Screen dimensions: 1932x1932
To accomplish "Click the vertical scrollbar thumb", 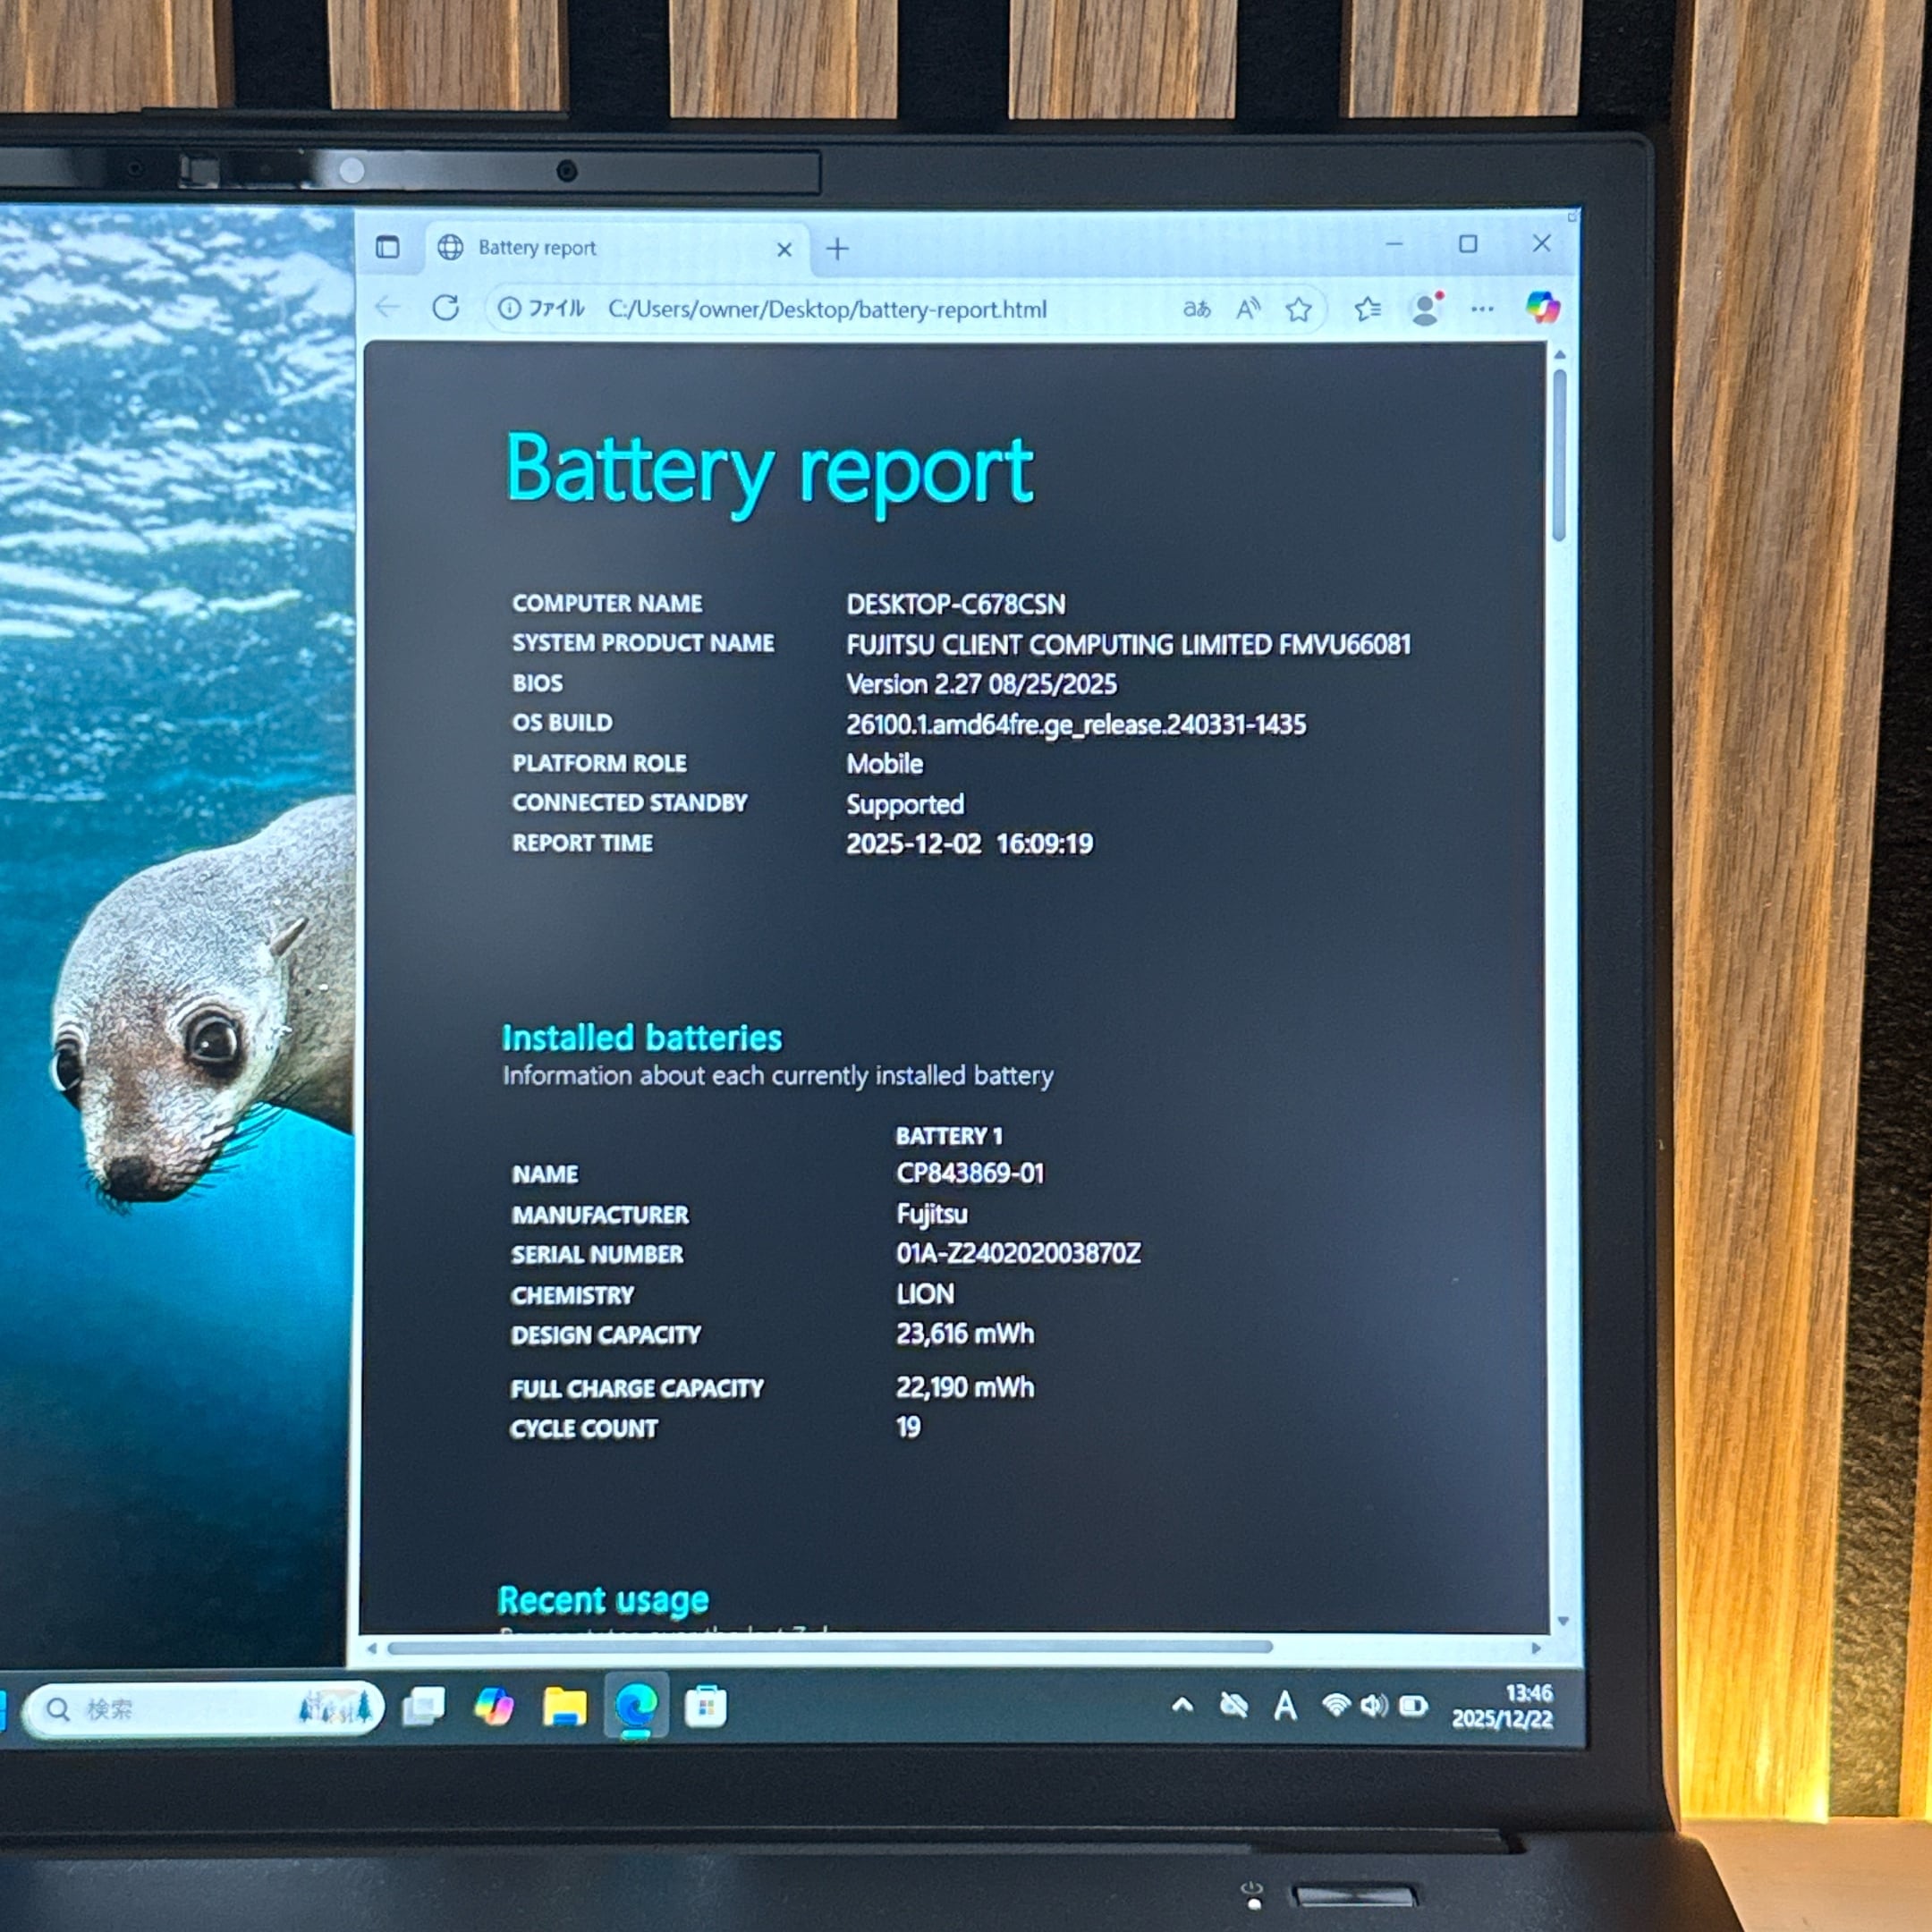I will [1559, 455].
